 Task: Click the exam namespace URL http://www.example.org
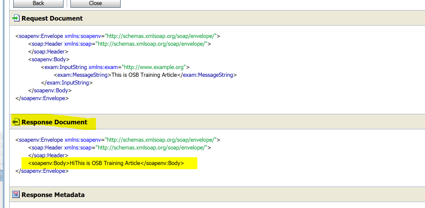[x=154, y=67]
